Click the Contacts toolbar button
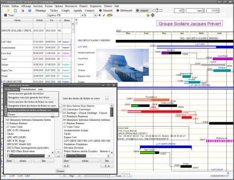Image resolution: width=234 pixels, height=180 pixels. 90,11
